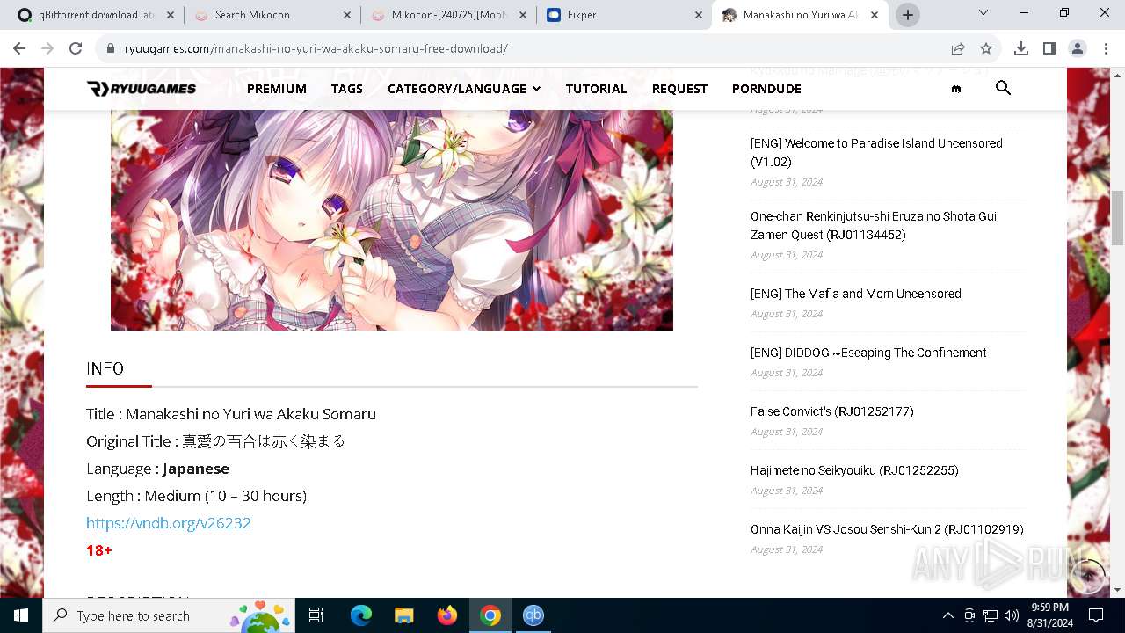The image size is (1125, 633).
Task: Show hidden system tray icons
Action: (947, 615)
